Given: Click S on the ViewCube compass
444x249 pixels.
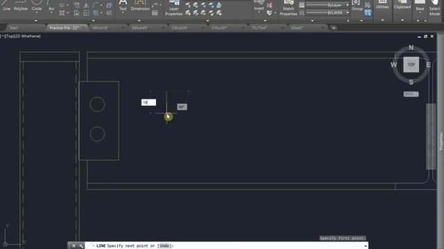Looking at the screenshot, I should 411,82.
